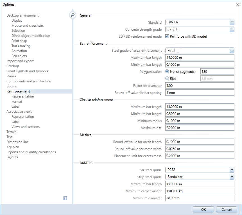Select the Rise radio button
The width and height of the screenshot is (242, 215).
coord(167,78)
